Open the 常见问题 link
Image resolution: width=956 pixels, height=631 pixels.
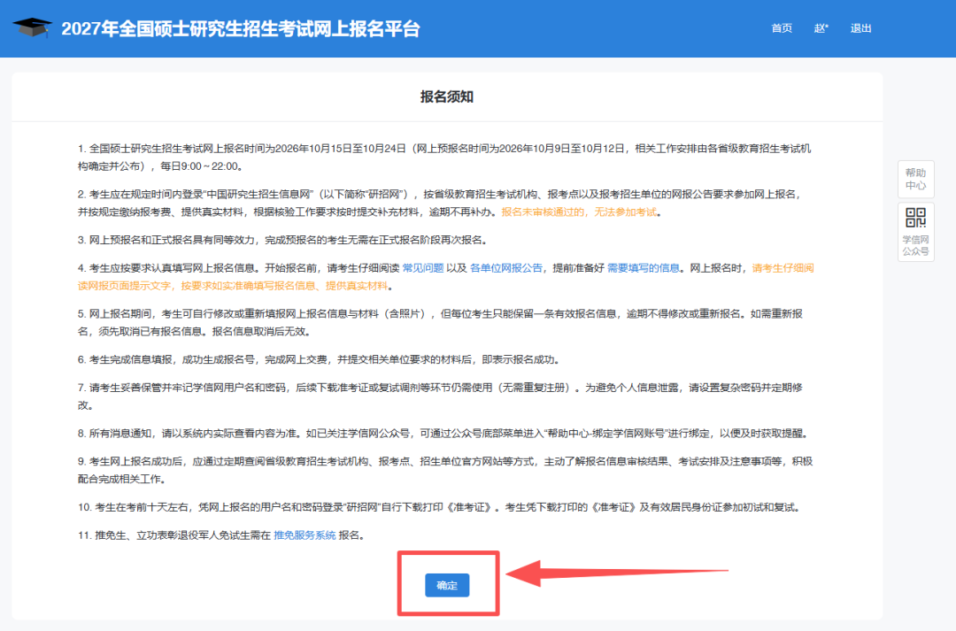point(423,268)
